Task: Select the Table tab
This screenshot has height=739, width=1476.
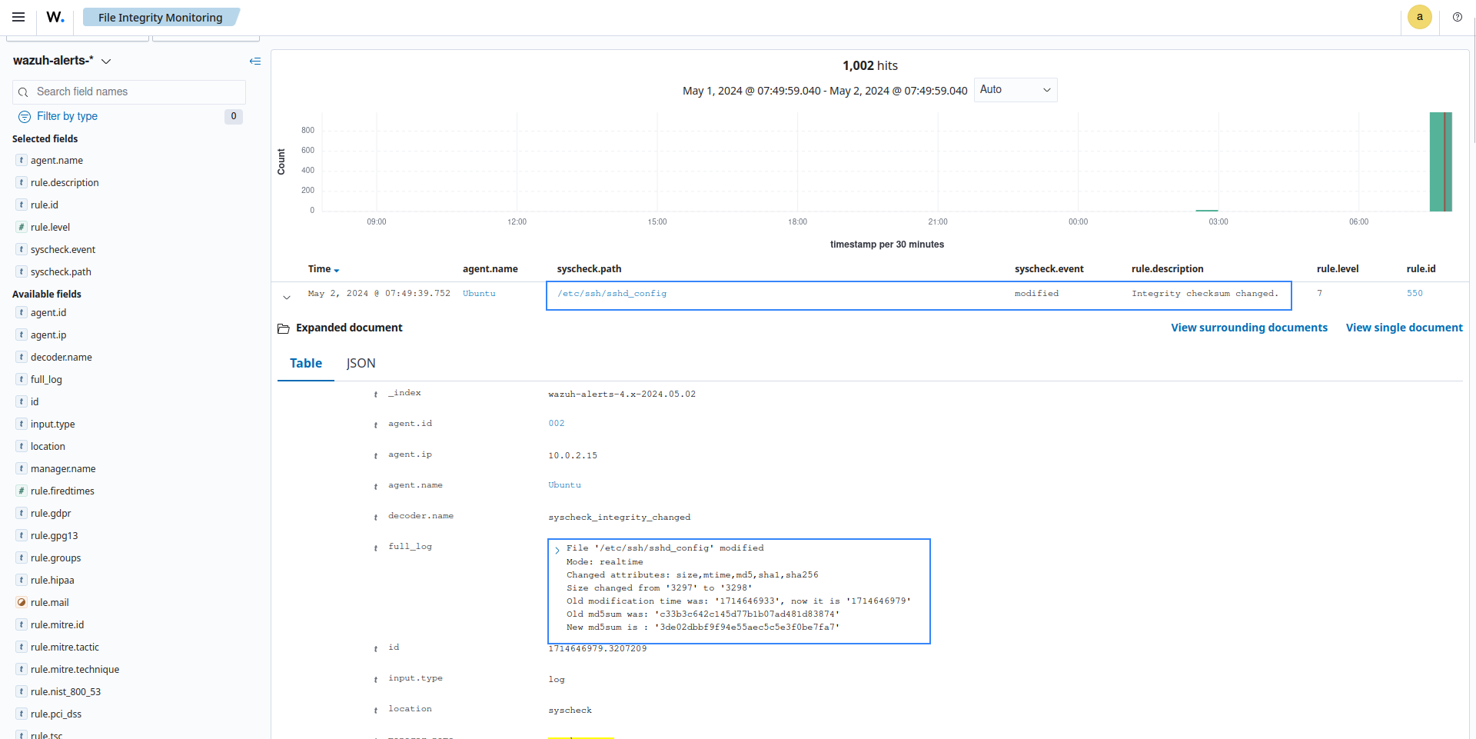Action: coord(305,363)
